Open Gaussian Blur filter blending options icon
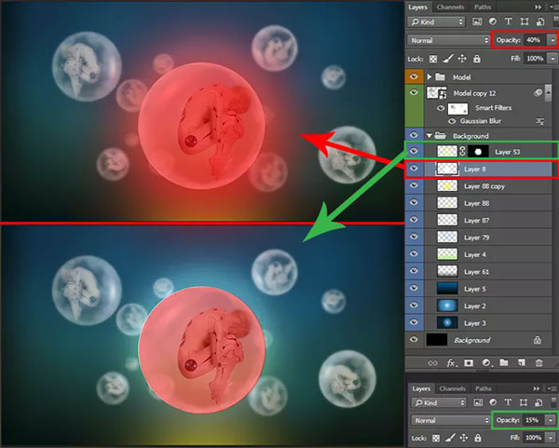Image resolution: width=559 pixels, height=448 pixels. 540,121
